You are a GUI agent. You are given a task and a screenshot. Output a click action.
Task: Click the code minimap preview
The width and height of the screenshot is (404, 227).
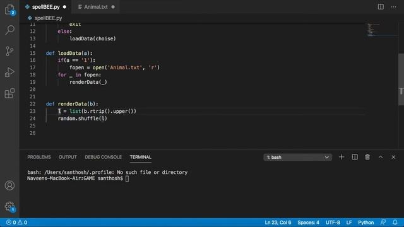pos(382,30)
